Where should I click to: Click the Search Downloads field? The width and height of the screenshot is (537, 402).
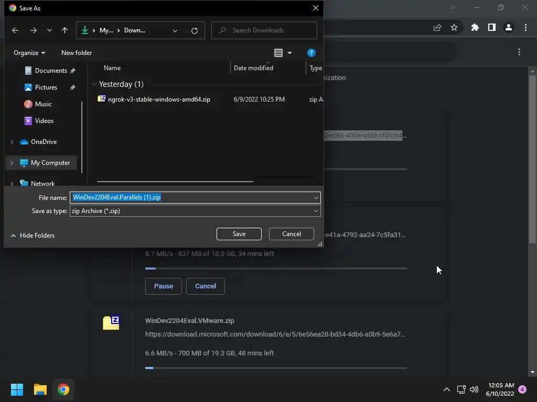[x=264, y=30]
